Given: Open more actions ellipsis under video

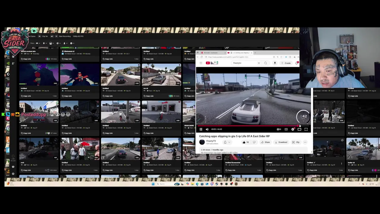Looking at the screenshot, I should (x=305, y=142).
